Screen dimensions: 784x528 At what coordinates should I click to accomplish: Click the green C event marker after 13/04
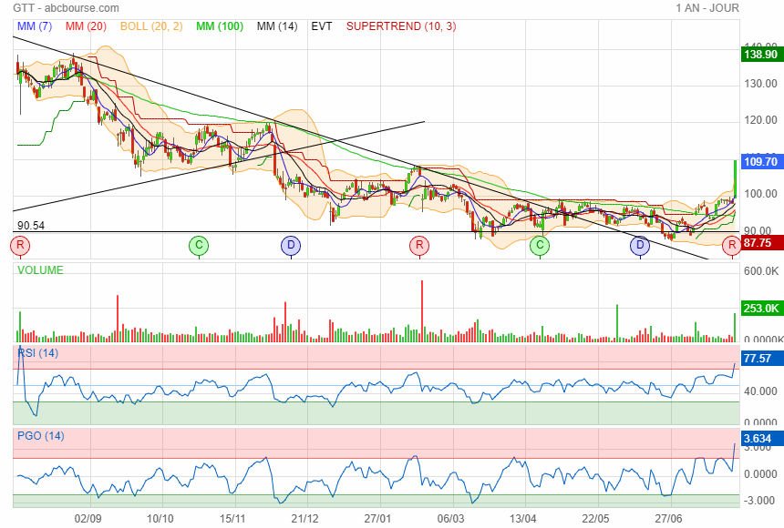(540, 245)
